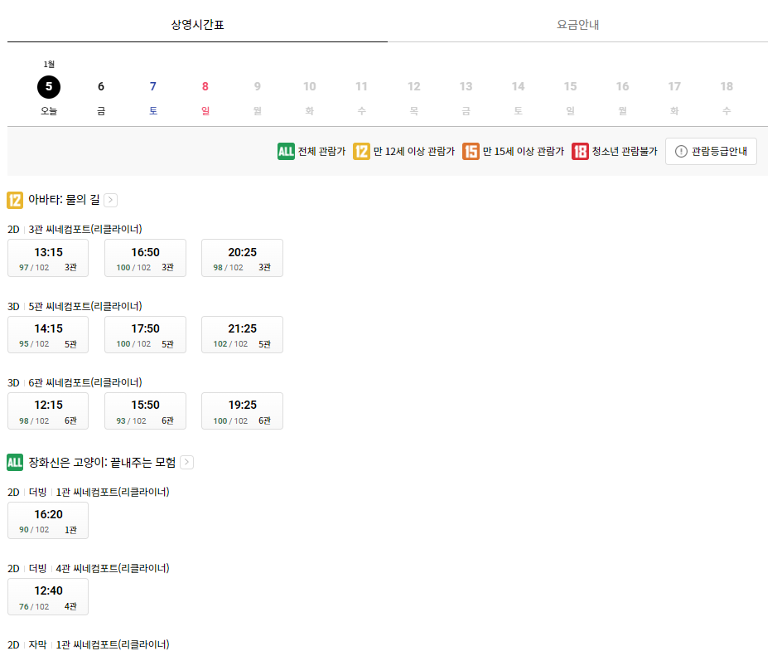Image resolution: width=782 pixels, height=651 pixels.
Task: Open the 관람등급안내 button
Action: [x=711, y=151]
